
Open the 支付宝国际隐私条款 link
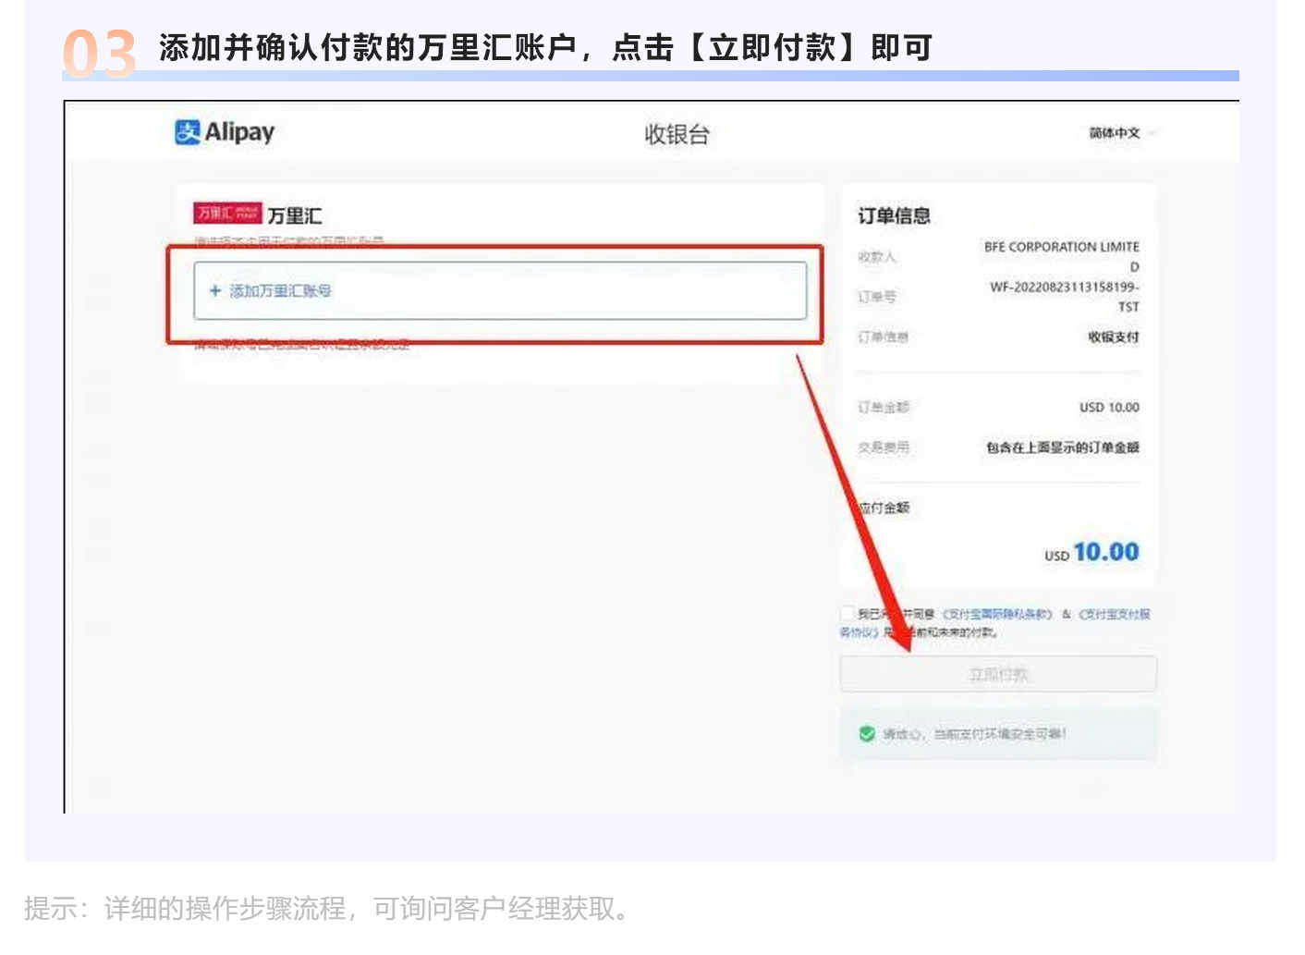[997, 614]
